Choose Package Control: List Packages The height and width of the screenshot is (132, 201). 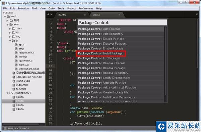pos(121,58)
